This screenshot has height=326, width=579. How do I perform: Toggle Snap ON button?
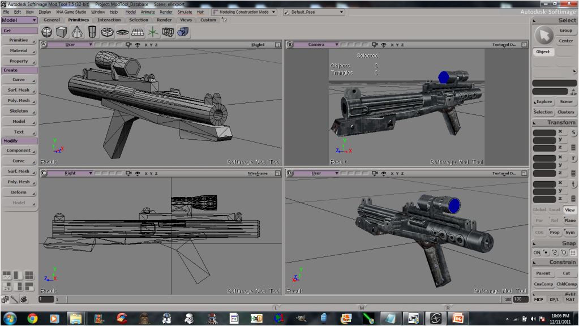pyautogui.click(x=537, y=252)
